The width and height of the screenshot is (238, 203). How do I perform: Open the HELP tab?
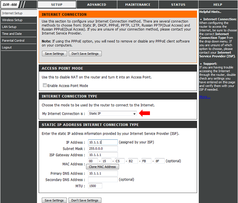218,4
